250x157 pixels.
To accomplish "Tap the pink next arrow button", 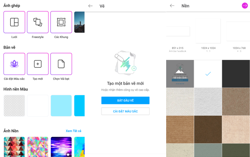I will (245, 5).
